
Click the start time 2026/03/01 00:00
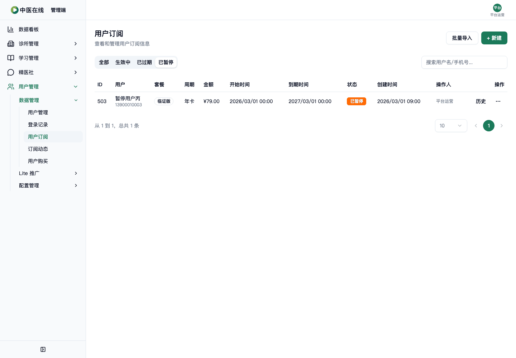(251, 101)
